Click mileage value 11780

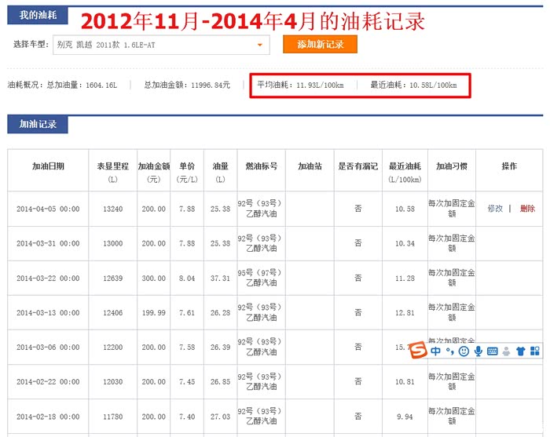tap(112, 417)
